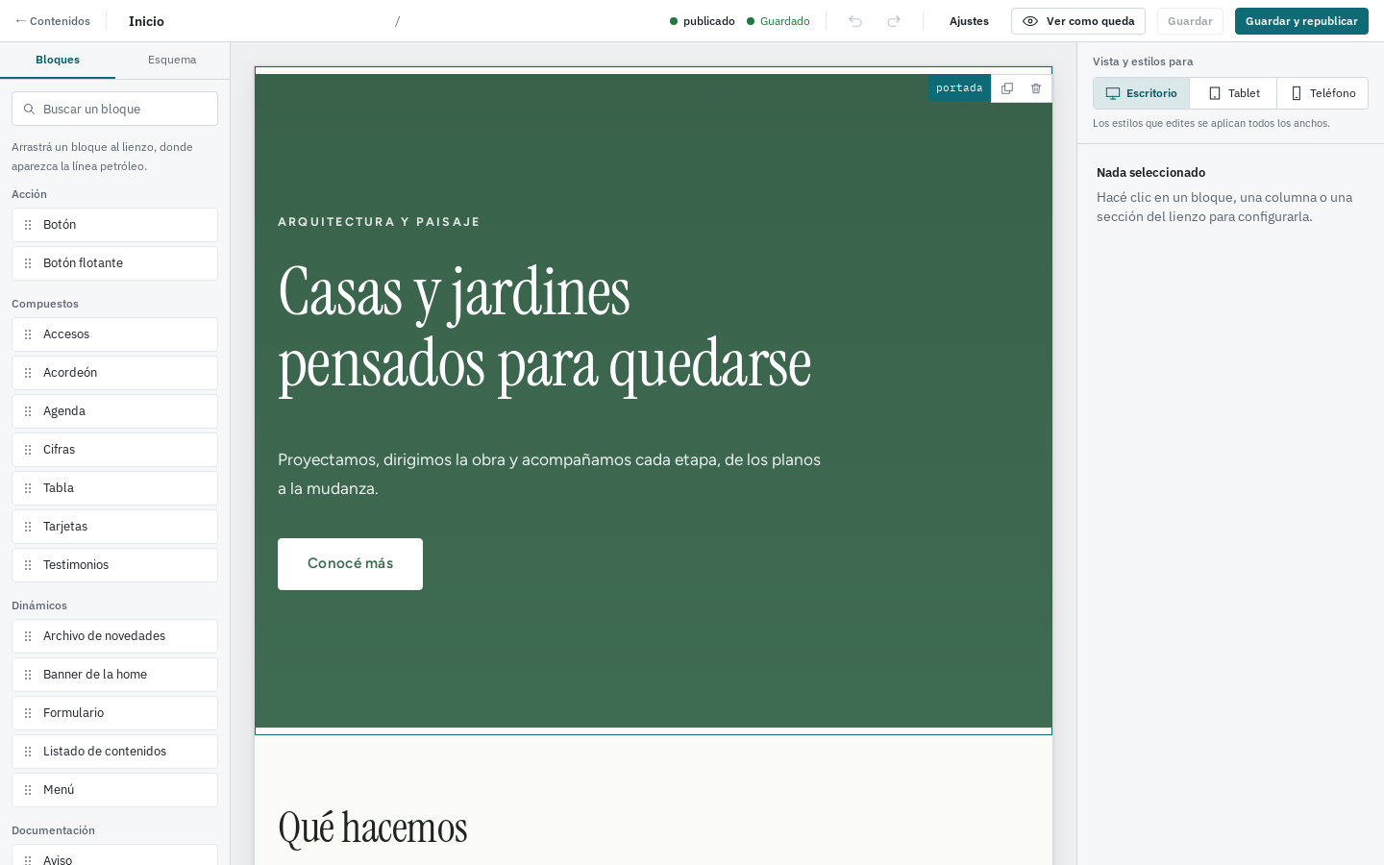Click the search magnifier icon

click(x=29, y=109)
